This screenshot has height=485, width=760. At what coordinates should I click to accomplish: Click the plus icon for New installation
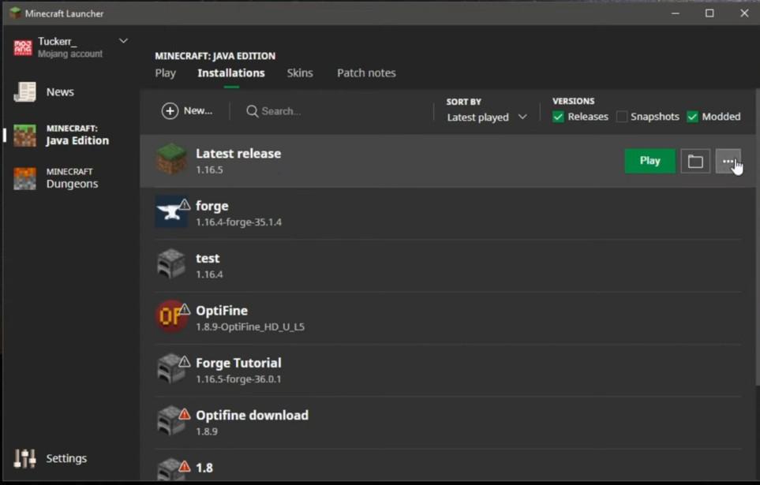coord(170,111)
